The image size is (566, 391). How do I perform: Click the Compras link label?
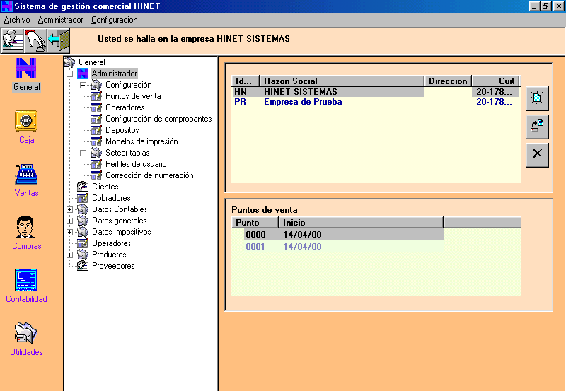click(x=26, y=246)
